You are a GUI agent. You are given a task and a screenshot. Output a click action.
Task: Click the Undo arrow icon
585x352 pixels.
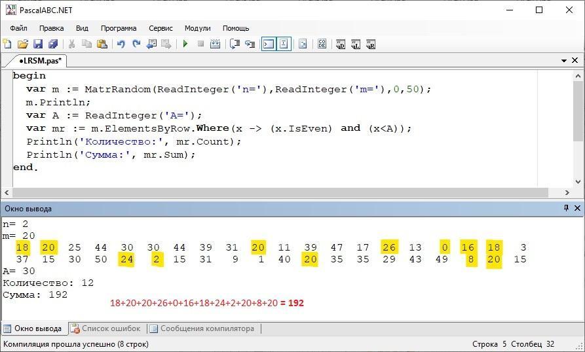pyautogui.click(x=121, y=44)
